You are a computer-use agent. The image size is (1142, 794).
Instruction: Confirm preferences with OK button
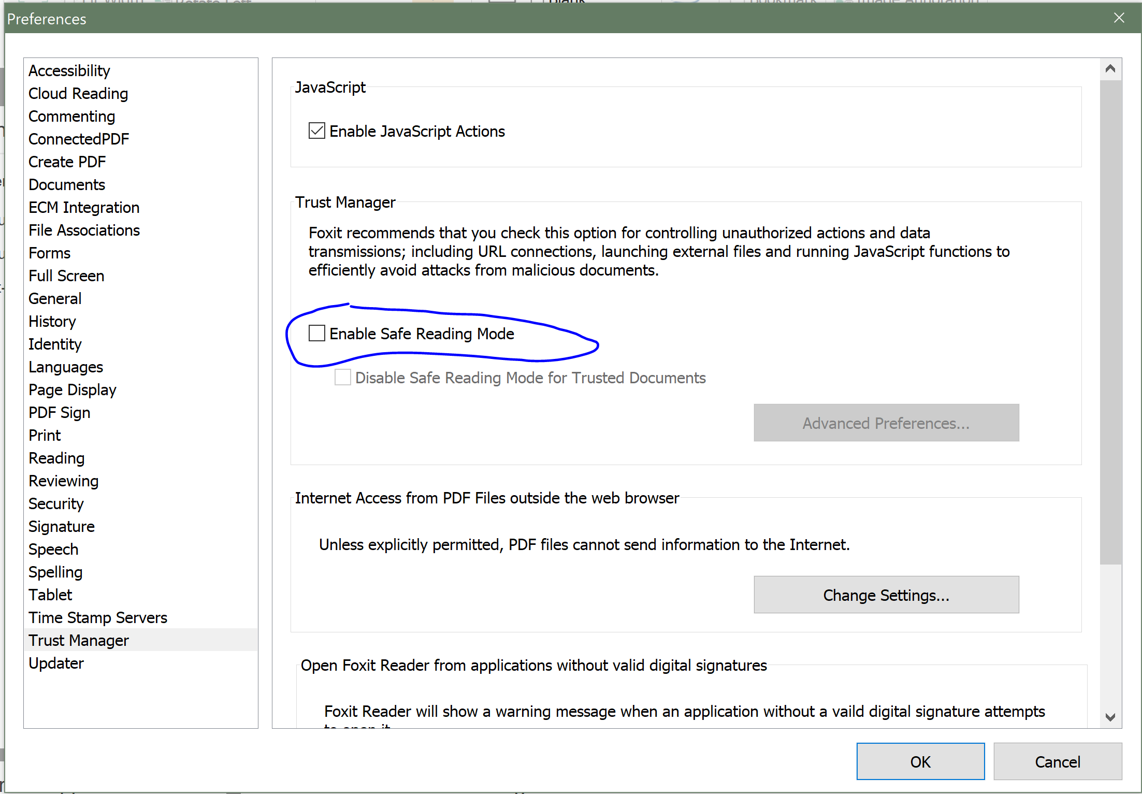pyautogui.click(x=920, y=761)
